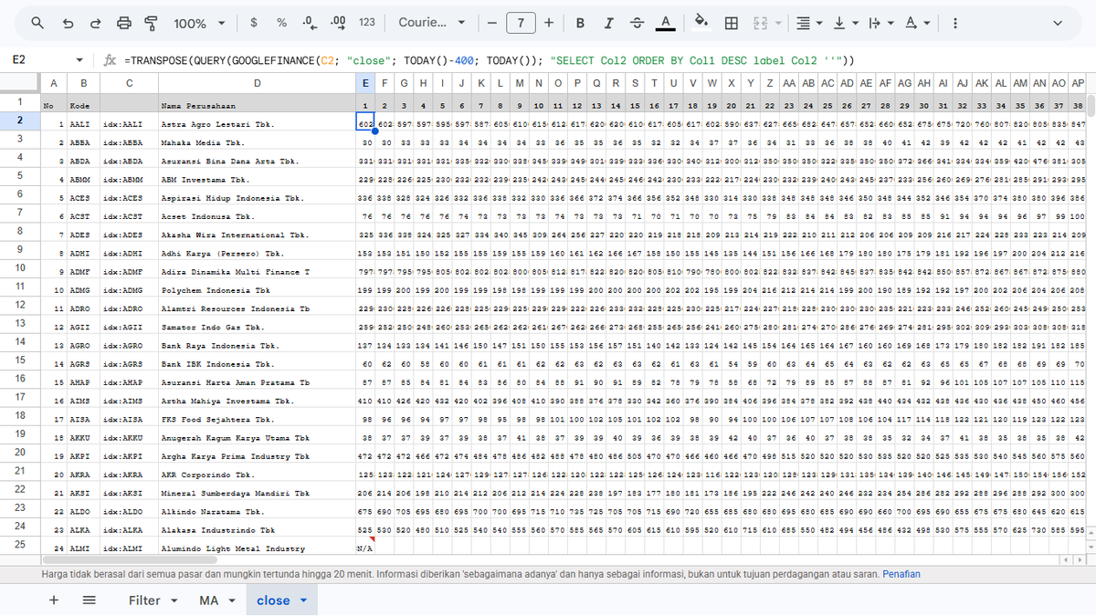Image resolution: width=1096 pixels, height=616 pixels.
Task: Select row 13 header
Action: [x=19, y=323]
